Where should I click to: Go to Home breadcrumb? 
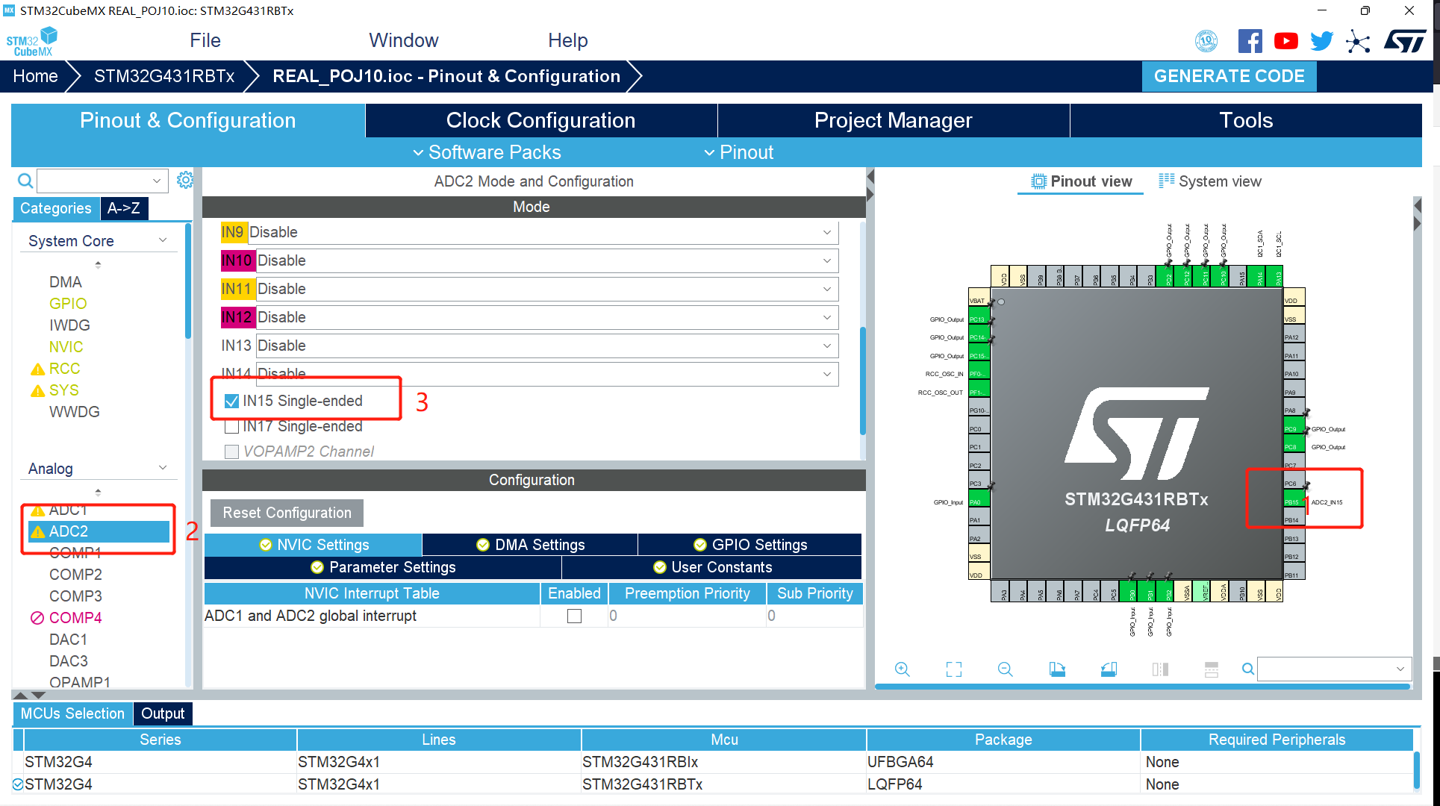point(35,76)
